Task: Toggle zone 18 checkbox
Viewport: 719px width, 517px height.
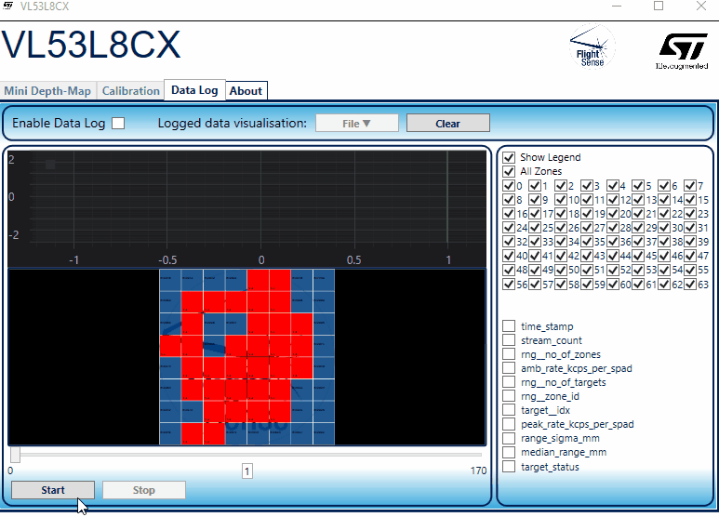Action: coord(561,214)
